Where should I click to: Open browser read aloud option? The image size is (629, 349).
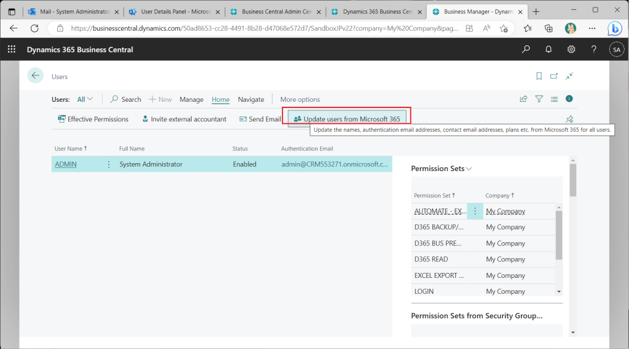pyautogui.click(x=486, y=28)
